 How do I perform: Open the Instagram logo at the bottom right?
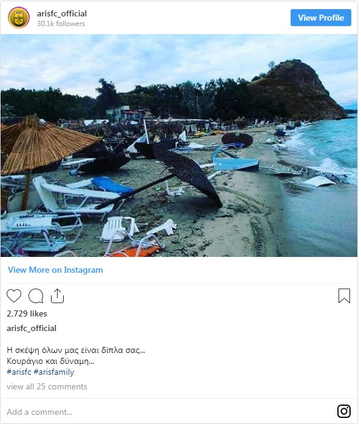[x=344, y=411]
